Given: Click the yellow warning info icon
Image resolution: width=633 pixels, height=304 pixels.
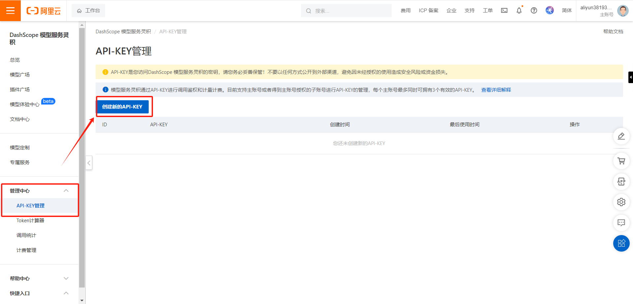Looking at the screenshot, I should [x=105, y=72].
